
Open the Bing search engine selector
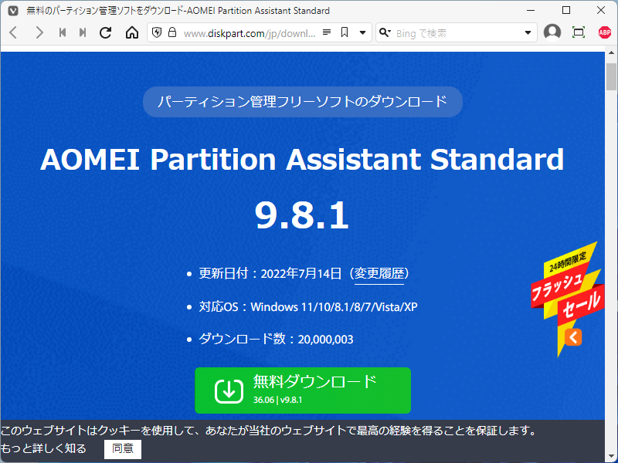384,32
